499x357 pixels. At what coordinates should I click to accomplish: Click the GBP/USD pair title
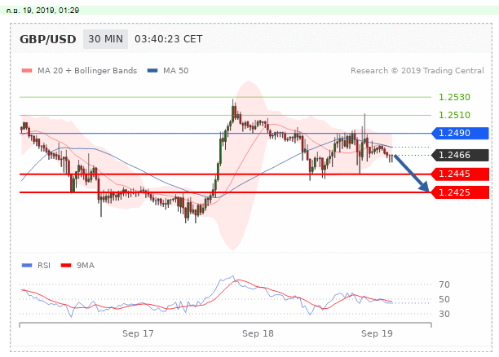pyautogui.click(x=48, y=39)
